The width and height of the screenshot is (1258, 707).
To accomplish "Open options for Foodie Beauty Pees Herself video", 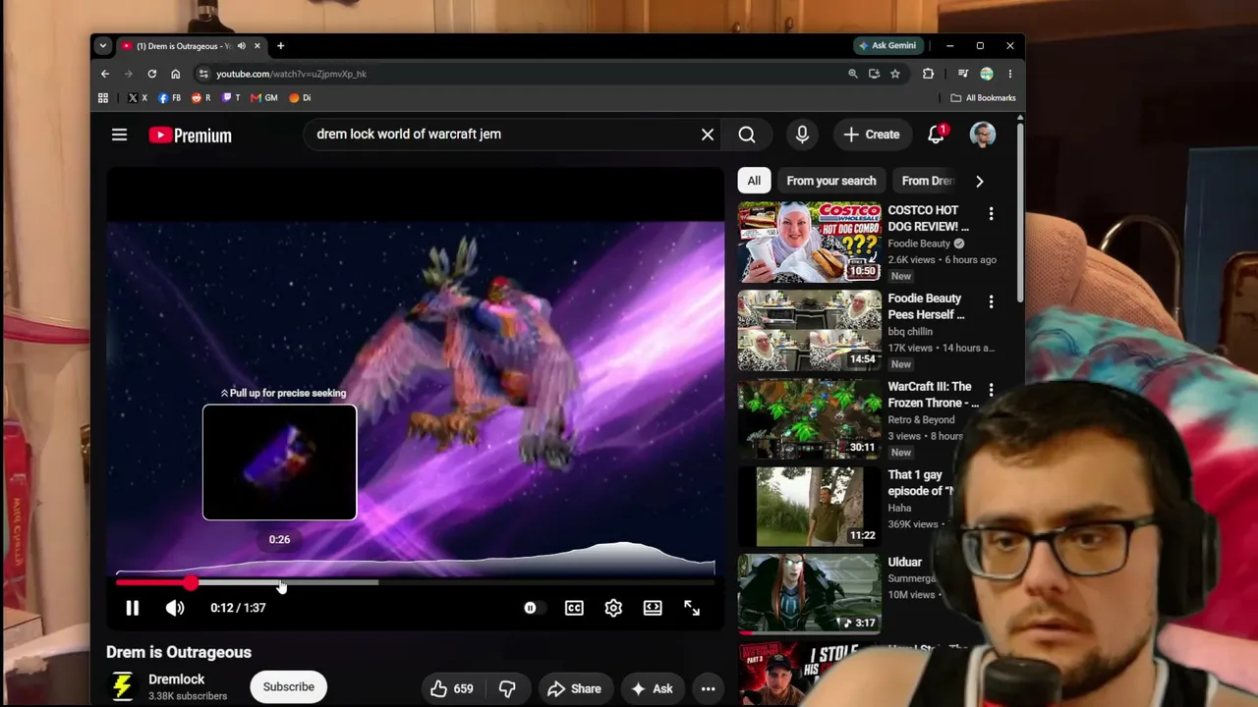I will (x=991, y=302).
